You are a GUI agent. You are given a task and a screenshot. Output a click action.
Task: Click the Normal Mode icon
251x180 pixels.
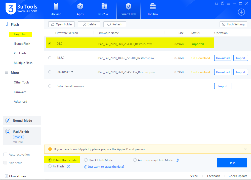(x=8, y=120)
